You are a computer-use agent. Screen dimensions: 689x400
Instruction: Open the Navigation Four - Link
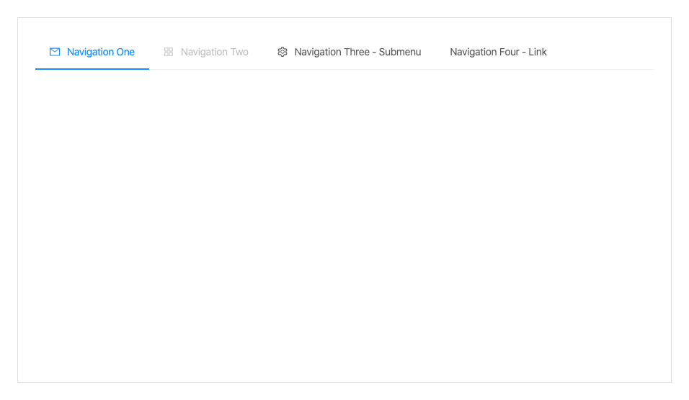[498, 52]
